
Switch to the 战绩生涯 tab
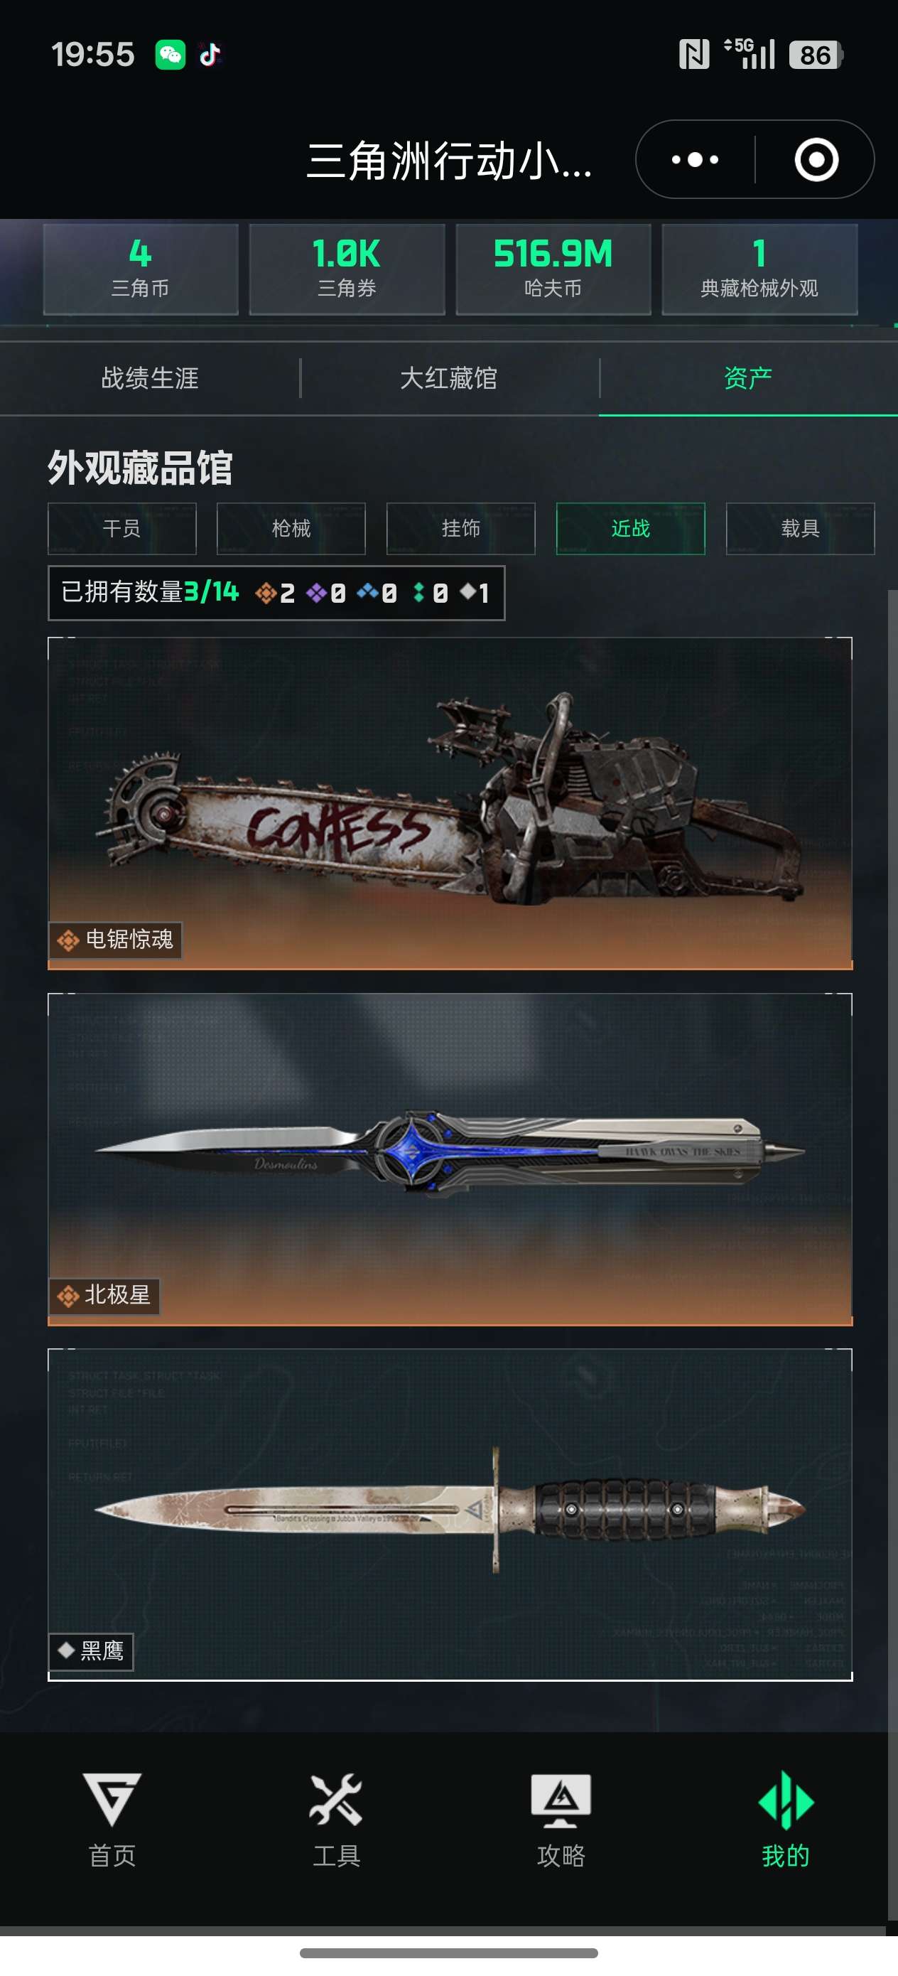151,378
